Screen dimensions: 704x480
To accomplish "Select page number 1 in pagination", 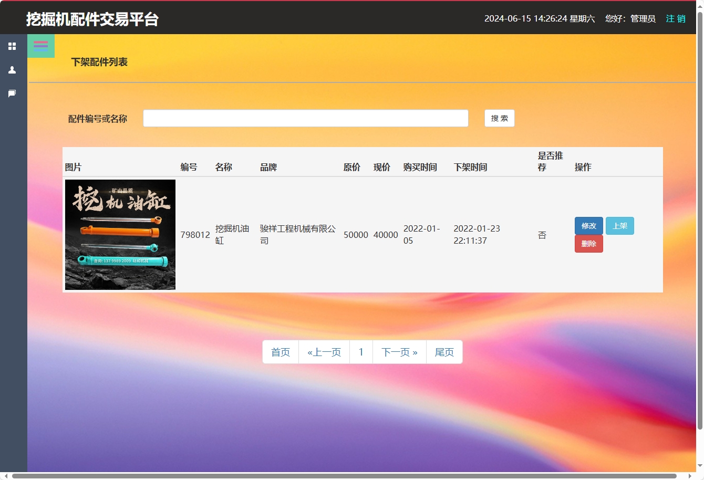I will click(x=361, y=352).
